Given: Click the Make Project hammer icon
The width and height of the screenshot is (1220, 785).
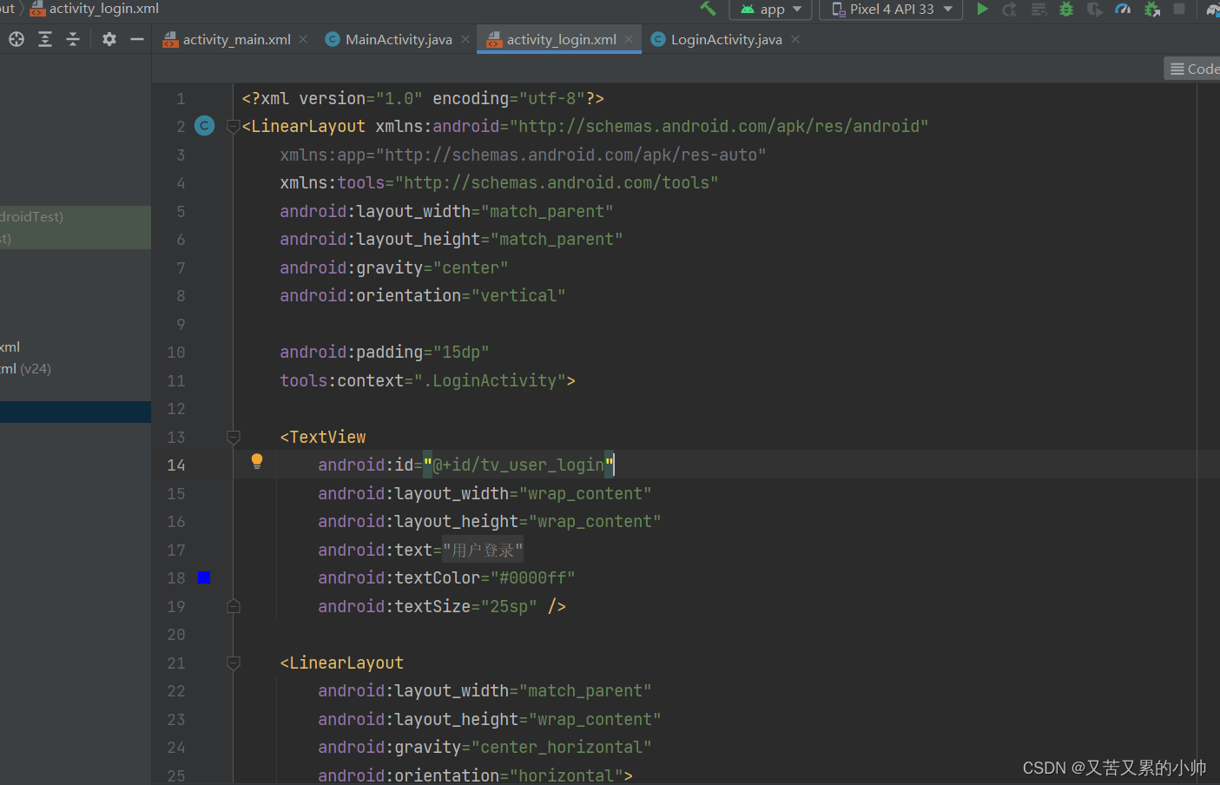Looking at the screenshot, I should tap(708, 9).
